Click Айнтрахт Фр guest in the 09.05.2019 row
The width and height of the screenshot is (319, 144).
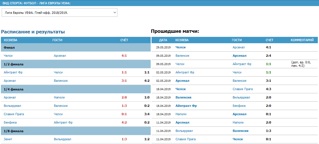pyautogui.click(x=242, y=64)
